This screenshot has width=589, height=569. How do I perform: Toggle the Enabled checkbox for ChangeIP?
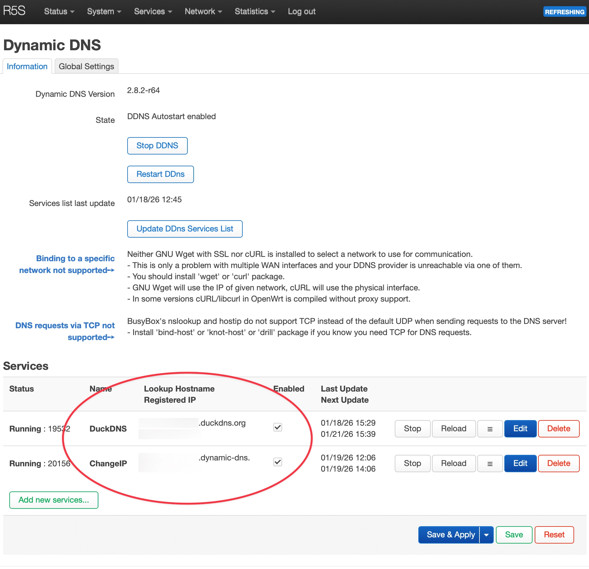pos(278,462)
